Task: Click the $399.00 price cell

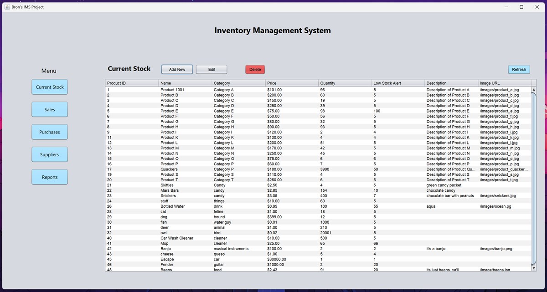Action: click(292, 217)
